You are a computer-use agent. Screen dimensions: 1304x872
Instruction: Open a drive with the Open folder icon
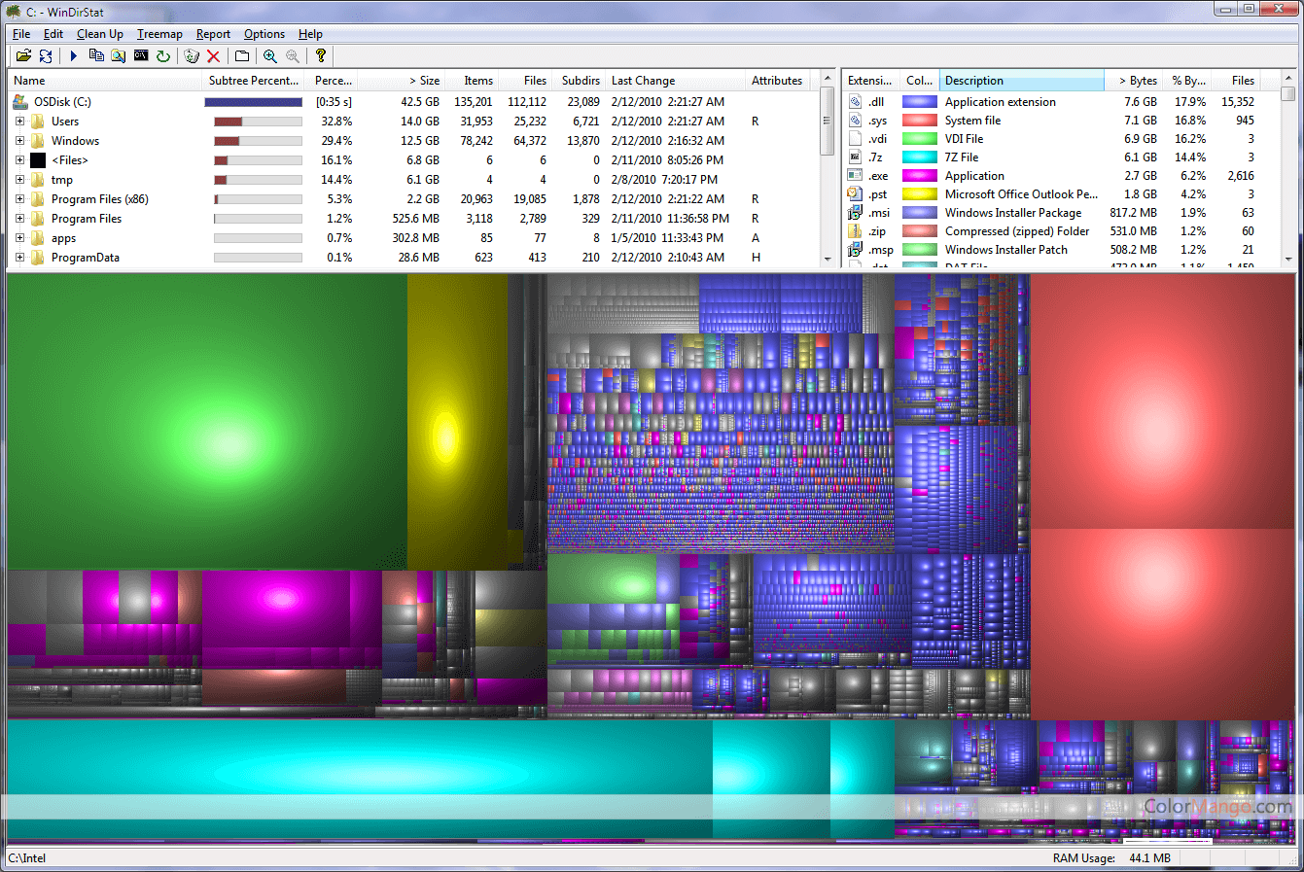[24, 55]
